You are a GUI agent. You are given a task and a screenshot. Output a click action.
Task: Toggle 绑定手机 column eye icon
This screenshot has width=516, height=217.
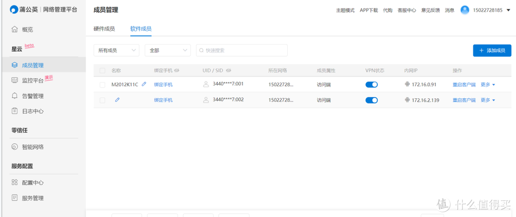[x=176, y=71]
